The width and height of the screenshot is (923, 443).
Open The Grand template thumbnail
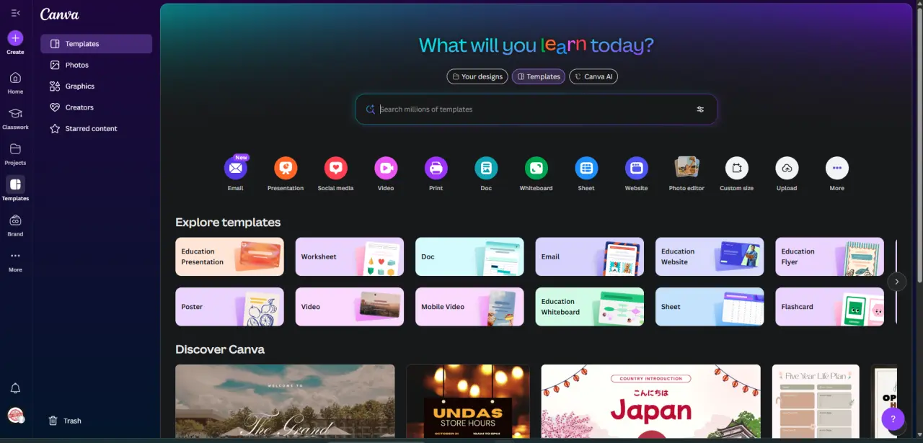coord(285,401)
